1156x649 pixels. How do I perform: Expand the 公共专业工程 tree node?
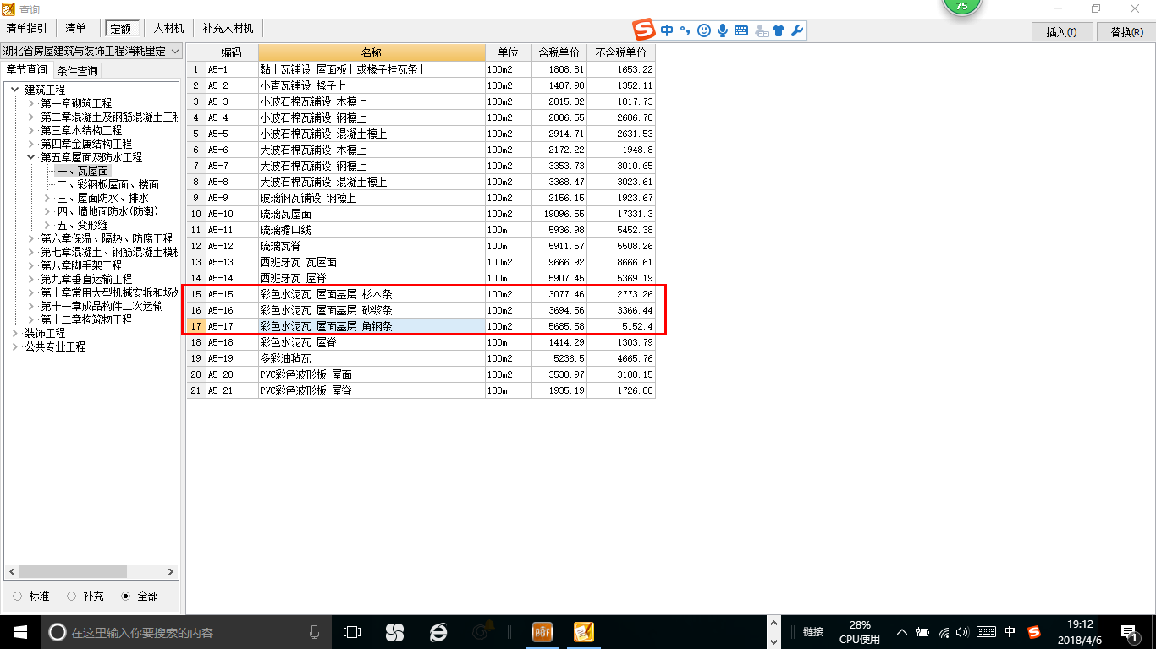pyautogui.click(x=14, y=346)
